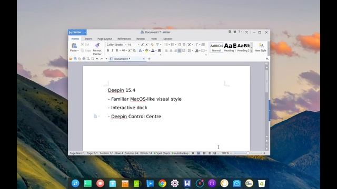
Task: Decrease font size with Shrink Font
Action: point(147,45)
